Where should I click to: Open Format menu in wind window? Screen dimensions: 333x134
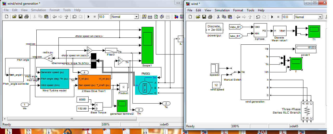pos(238,10)
